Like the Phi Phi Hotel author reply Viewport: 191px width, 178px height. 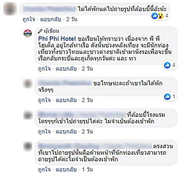44,69
